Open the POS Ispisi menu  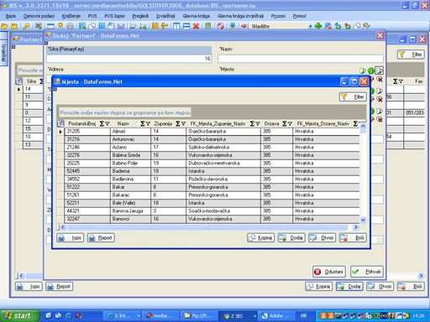(x=114, y=16)
